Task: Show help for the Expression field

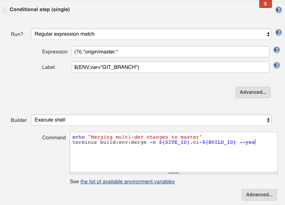Action: [x=277, y=50]
